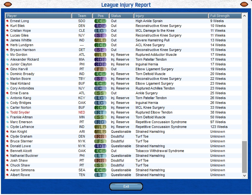Click the scrollbar up arrow
252x195 pixels.
click(245, 16)
